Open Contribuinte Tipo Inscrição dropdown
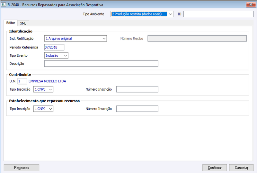 coord(43,89)
